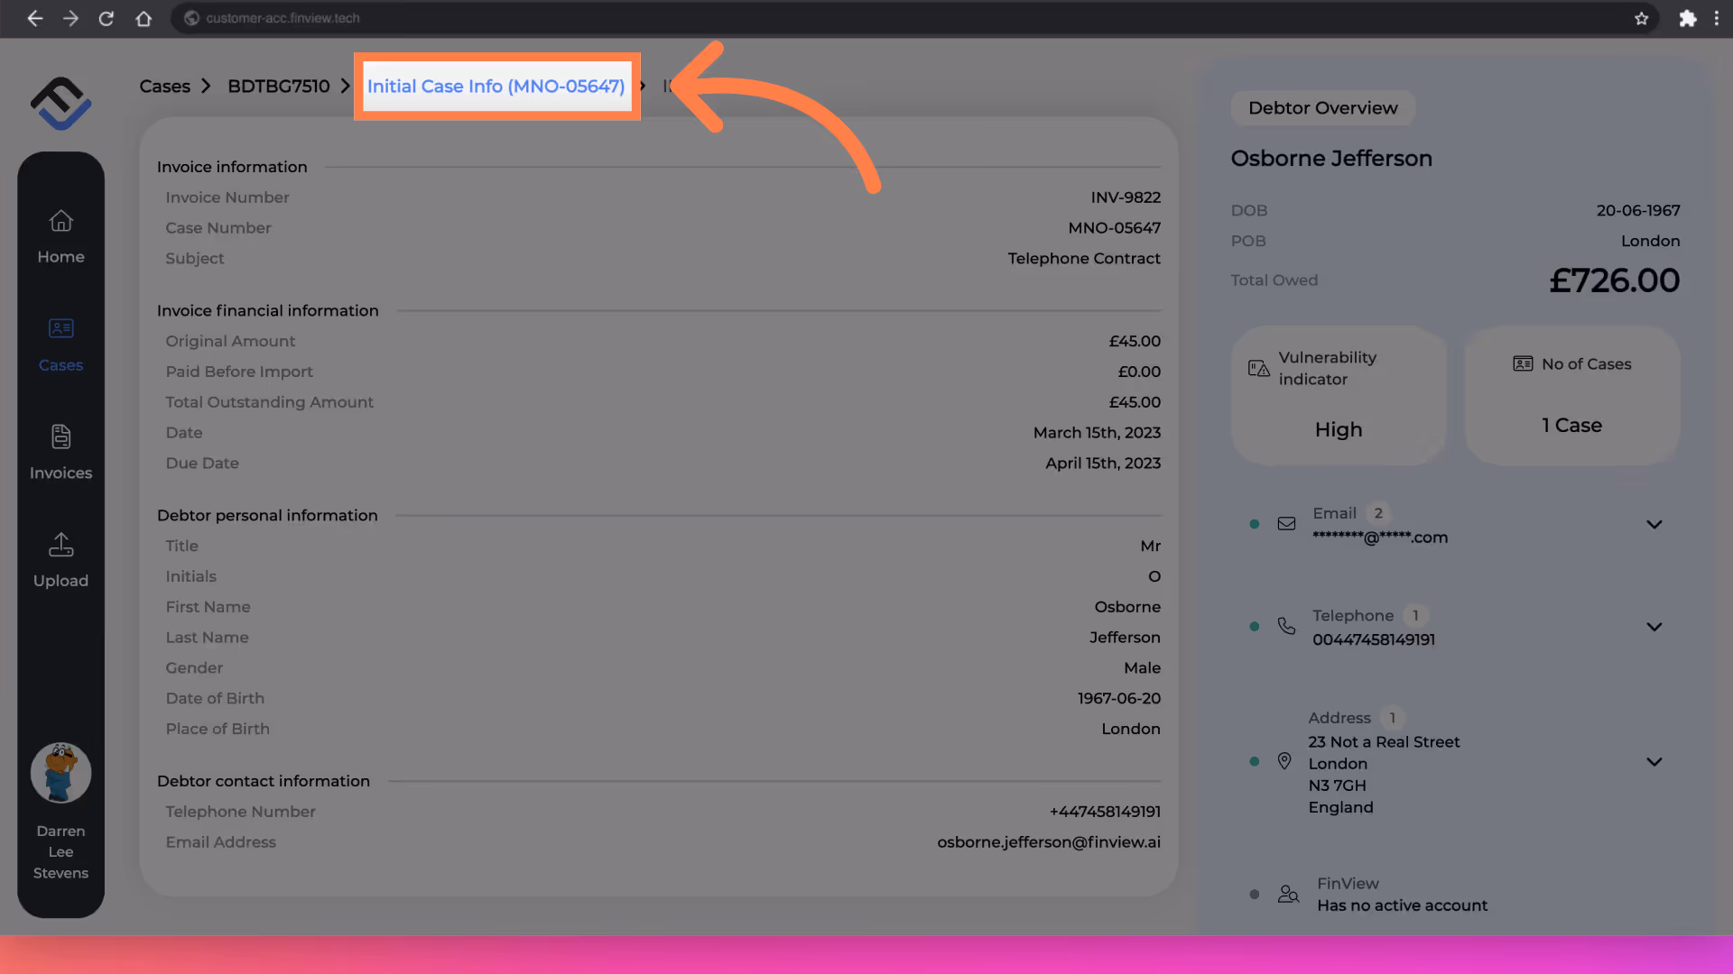Select Cases breadcrumb link
Viewport: 1733px width, 974px height.
tap(164, 87)
